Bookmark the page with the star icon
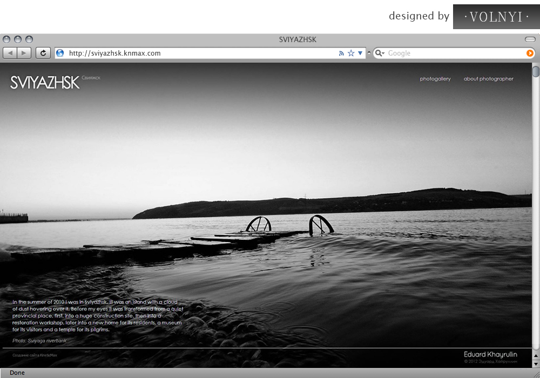Screen dimensions: 540x378 point(351,53)
